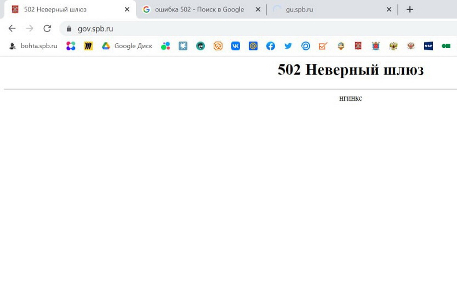Open the Mail.ru @ bookmark
The width and height of the screenshot is (457, 304).
pyautogui.click(x=253, y=46)
